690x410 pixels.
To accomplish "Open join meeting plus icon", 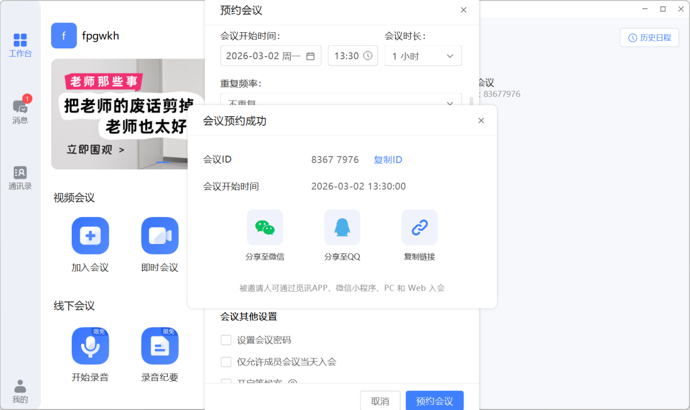I will 90,235.
